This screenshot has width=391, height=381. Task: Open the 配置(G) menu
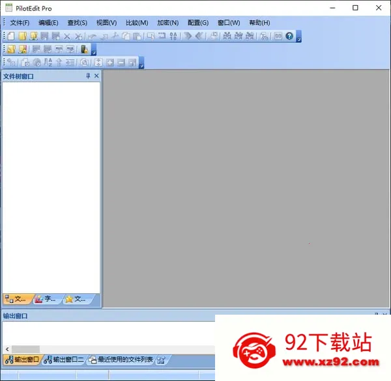tap(198, 23)
